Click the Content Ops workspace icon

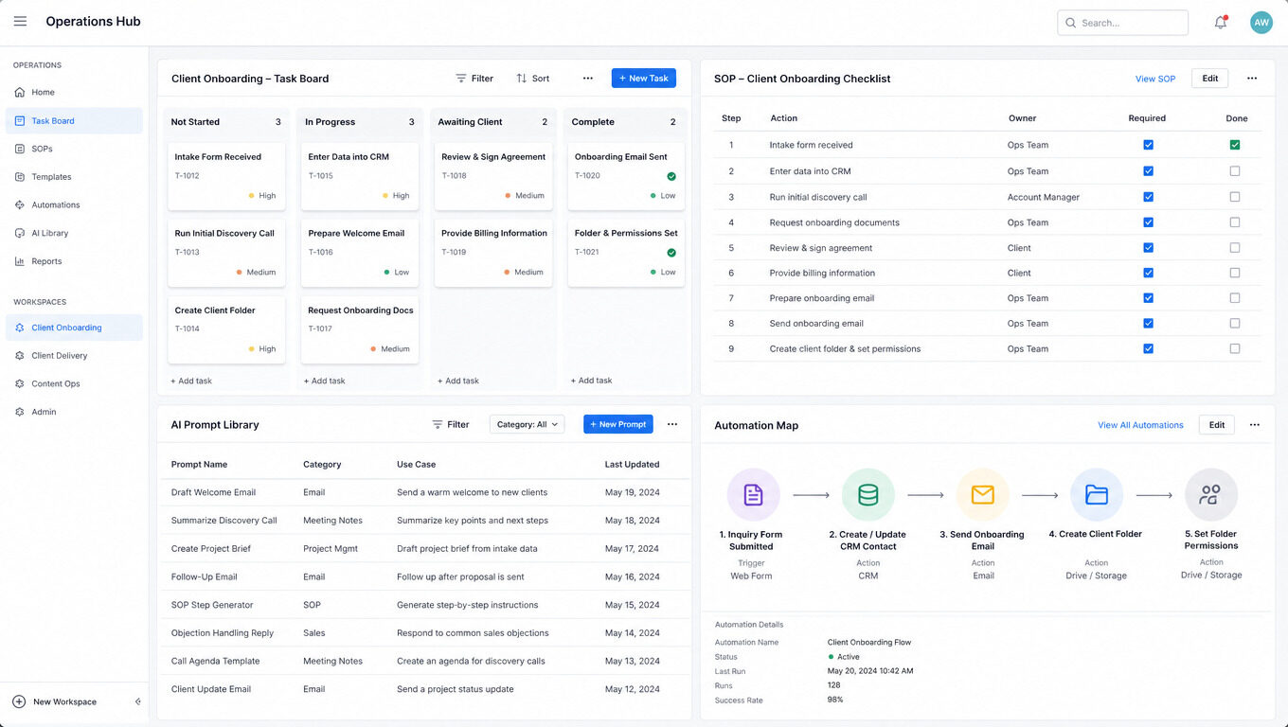tap(20, 383)
